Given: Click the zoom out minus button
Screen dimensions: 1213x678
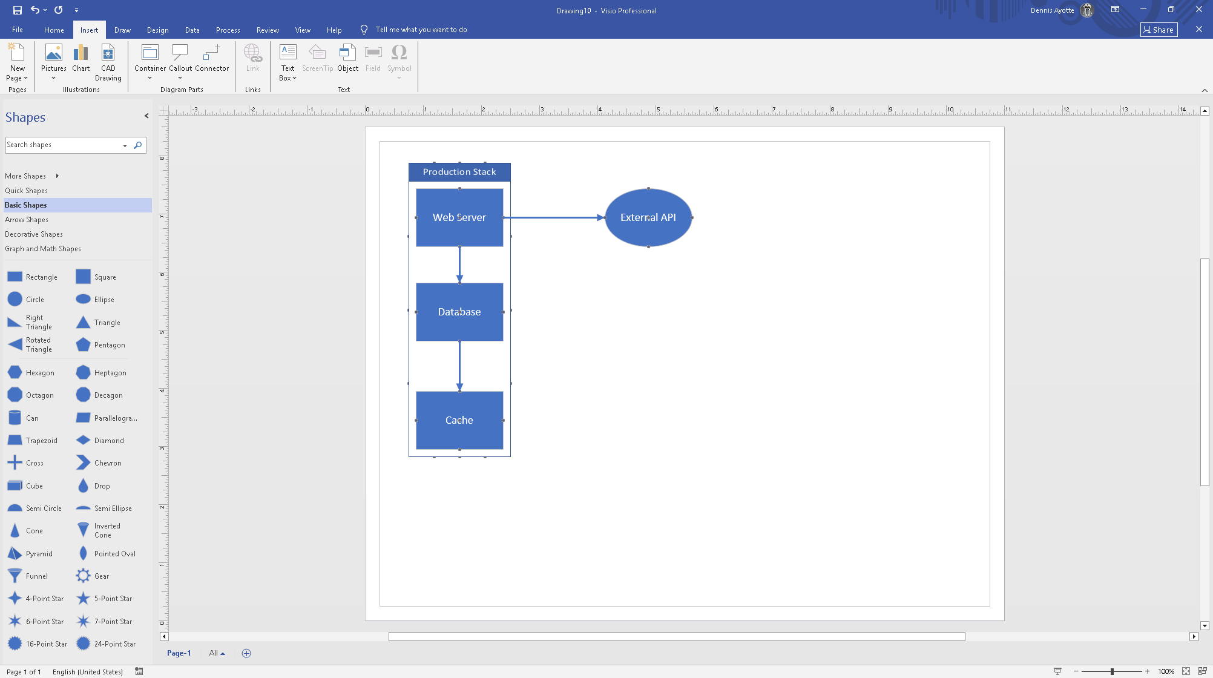Looking at the screenshot, I should click(x=1076, y=671).
